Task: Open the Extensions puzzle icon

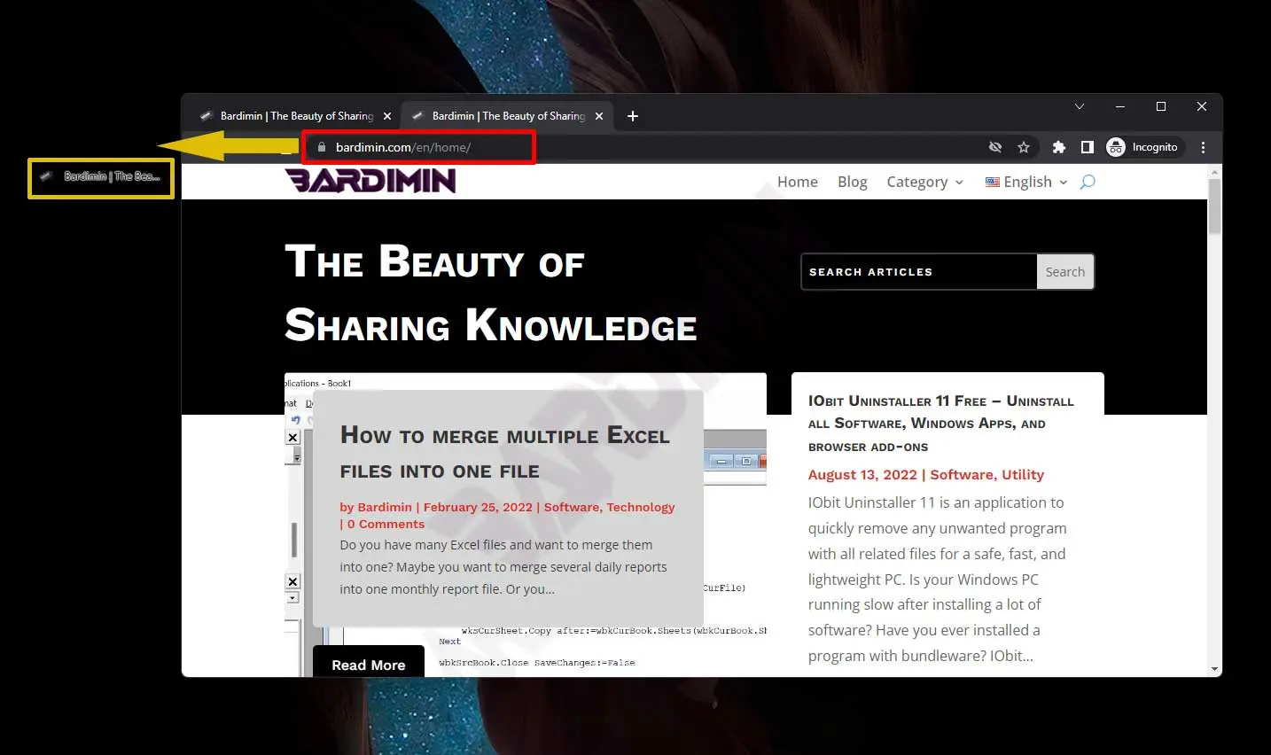Action: click(x=1058, y=147)
